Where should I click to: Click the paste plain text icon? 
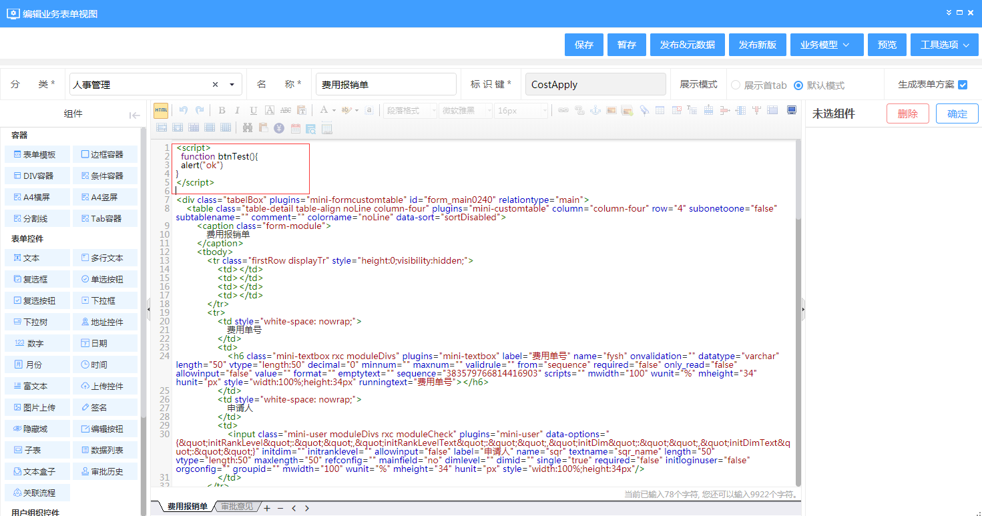point(302,110)
